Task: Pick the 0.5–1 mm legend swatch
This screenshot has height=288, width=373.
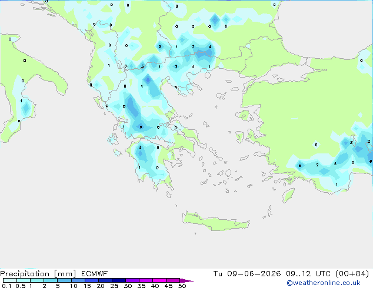Action: tap(24, 280)
